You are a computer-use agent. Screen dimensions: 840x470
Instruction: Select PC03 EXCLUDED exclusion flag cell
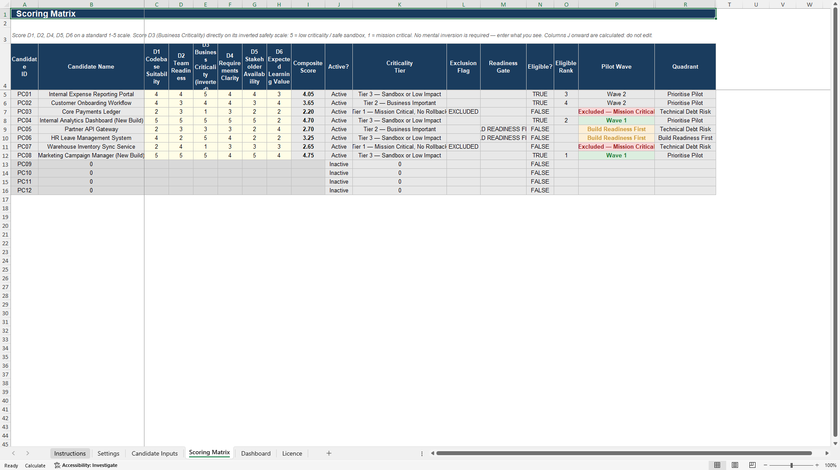pyautogui.click(x=464, y=111)
